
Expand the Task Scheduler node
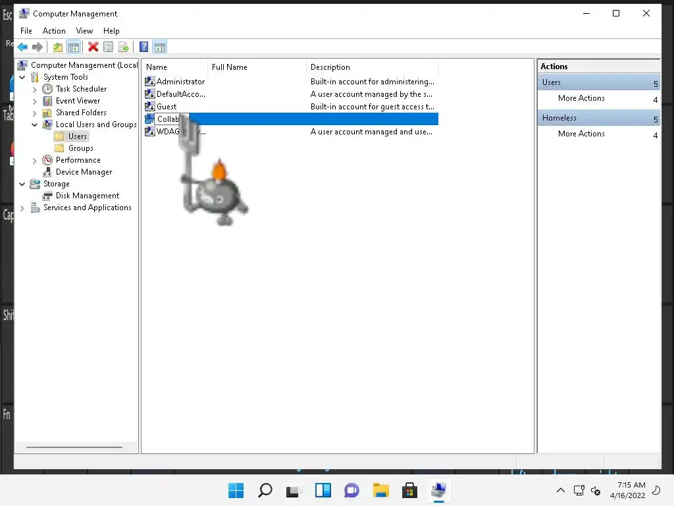click(35, 90)
